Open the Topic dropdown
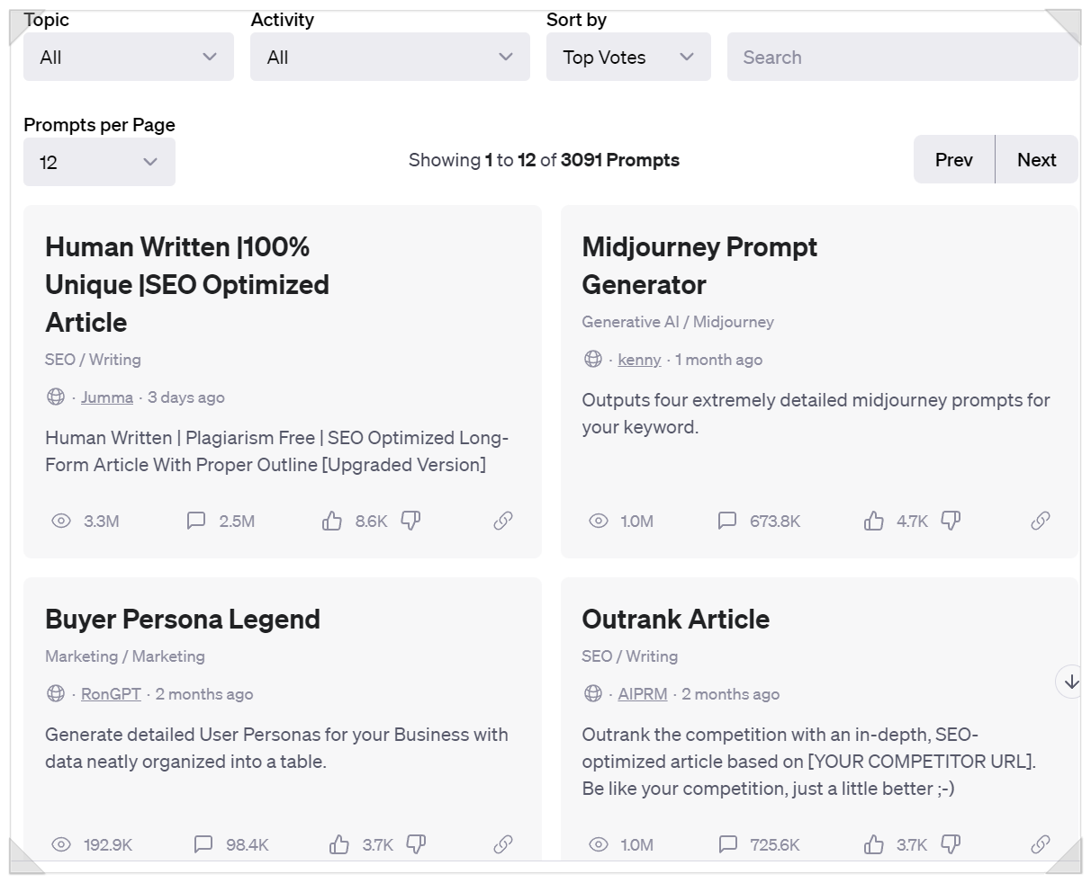This screenshot has width=1091, height=883. (x=129, y=58)
